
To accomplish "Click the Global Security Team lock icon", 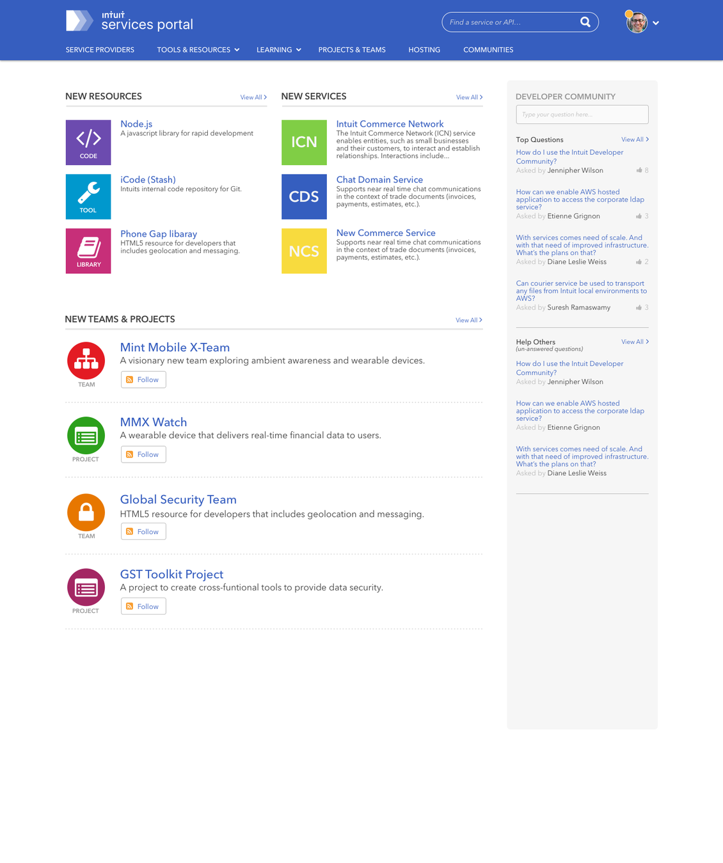I will (x=86, y=512).
